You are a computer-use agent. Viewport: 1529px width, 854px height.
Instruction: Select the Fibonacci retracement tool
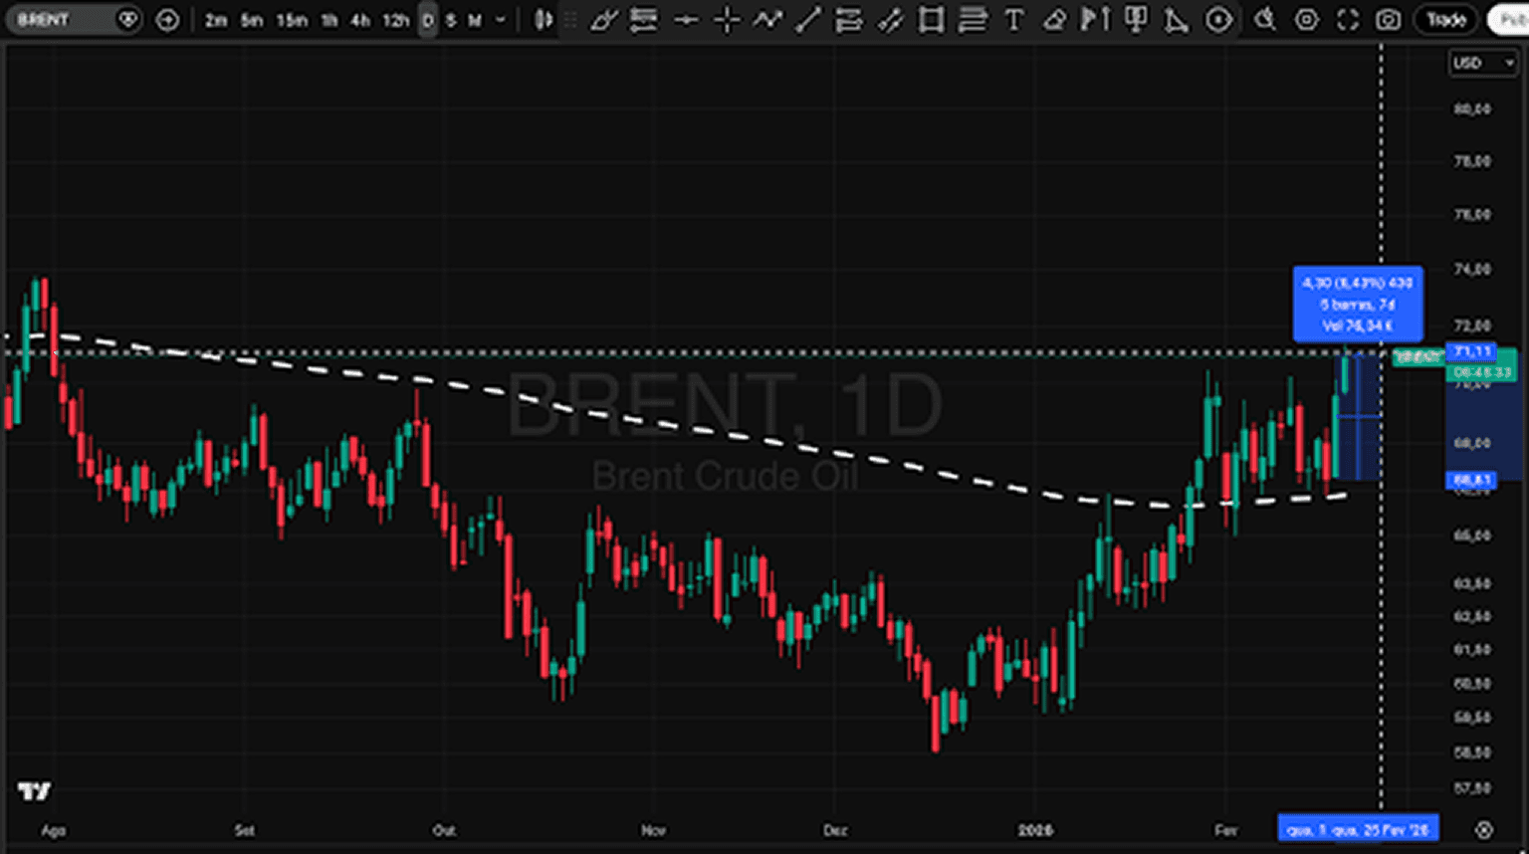click(x=973, y=20)
